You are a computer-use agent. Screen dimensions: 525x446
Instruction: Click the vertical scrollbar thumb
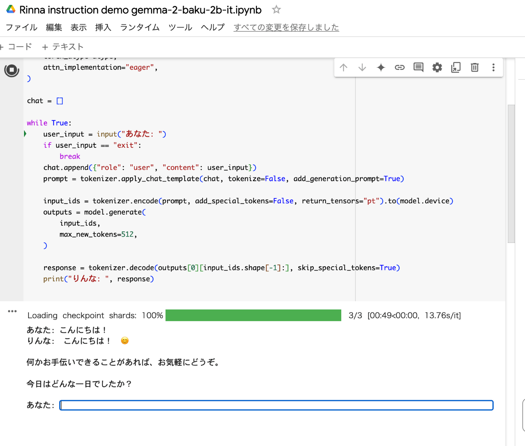tap(511, 174)
